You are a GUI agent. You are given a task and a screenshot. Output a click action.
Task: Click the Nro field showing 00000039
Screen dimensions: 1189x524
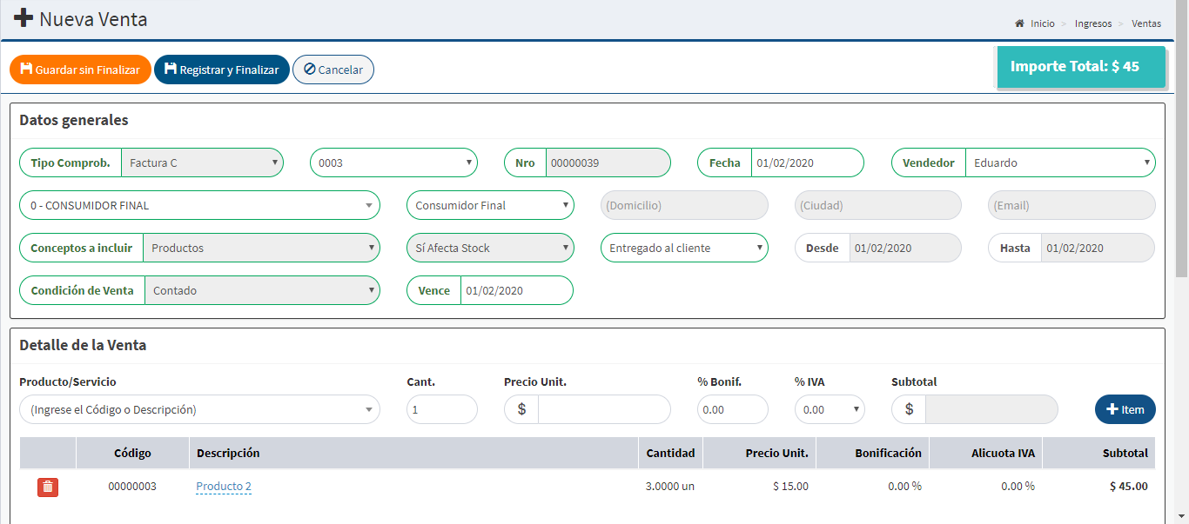(608, 163)
